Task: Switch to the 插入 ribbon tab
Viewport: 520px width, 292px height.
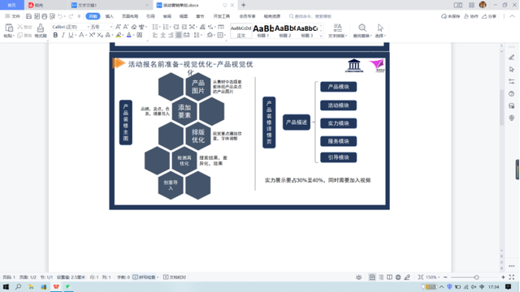Action: [110, 16]
